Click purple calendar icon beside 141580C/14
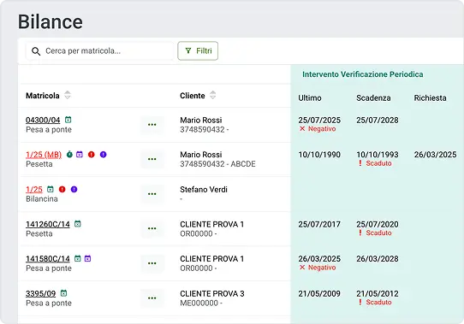Viewport: 464px width, 324px height. coord(87,258)
